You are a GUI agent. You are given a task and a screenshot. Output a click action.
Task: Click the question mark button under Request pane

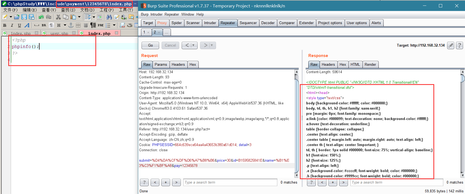144,182
